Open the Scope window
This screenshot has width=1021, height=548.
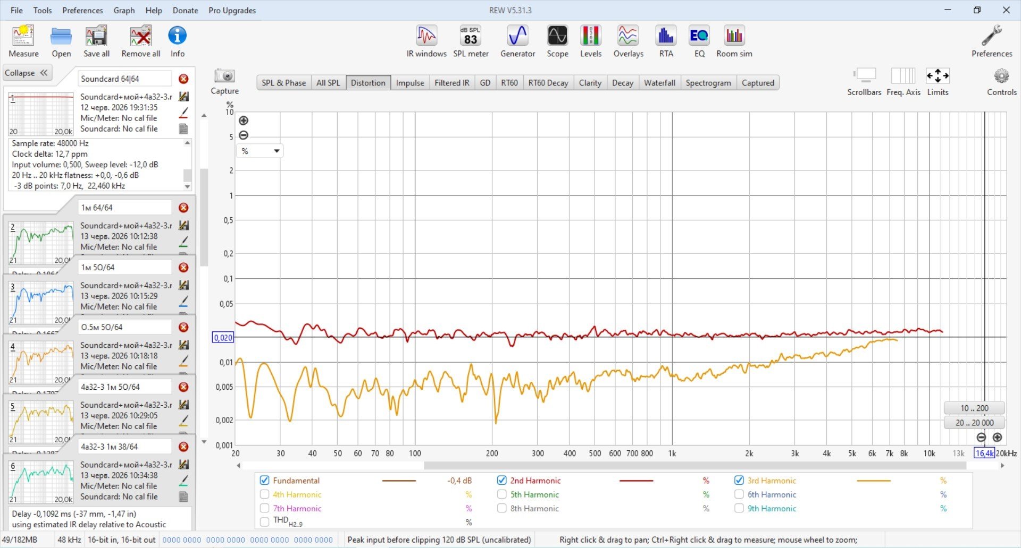click(x=557, y=41)
